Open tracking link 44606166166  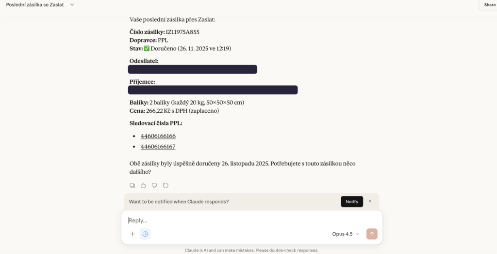click(x=158, y=136)
